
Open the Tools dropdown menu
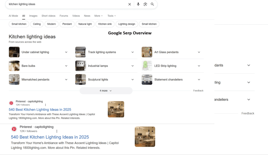coord(111,16)
